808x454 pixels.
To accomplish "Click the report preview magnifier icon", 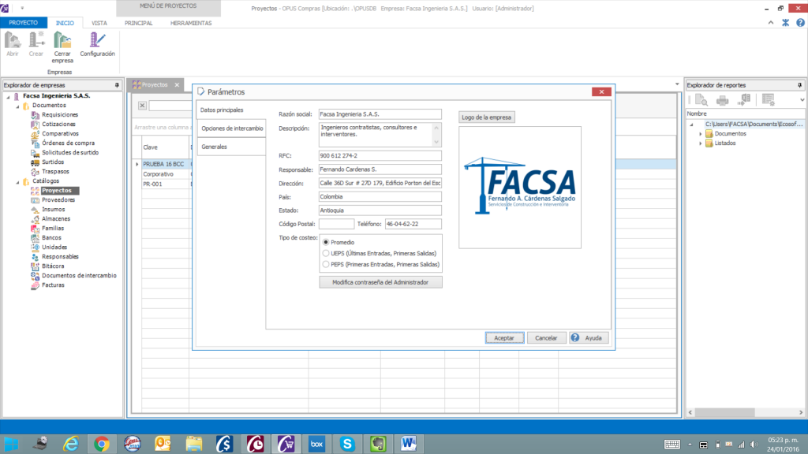I will (x=701, y=100).
